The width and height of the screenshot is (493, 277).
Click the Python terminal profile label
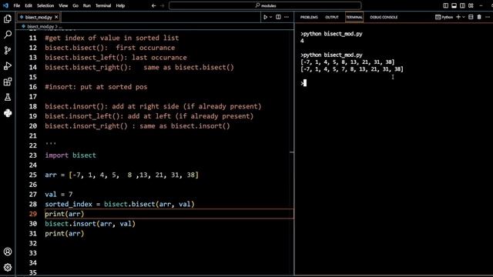pos(444,17)
